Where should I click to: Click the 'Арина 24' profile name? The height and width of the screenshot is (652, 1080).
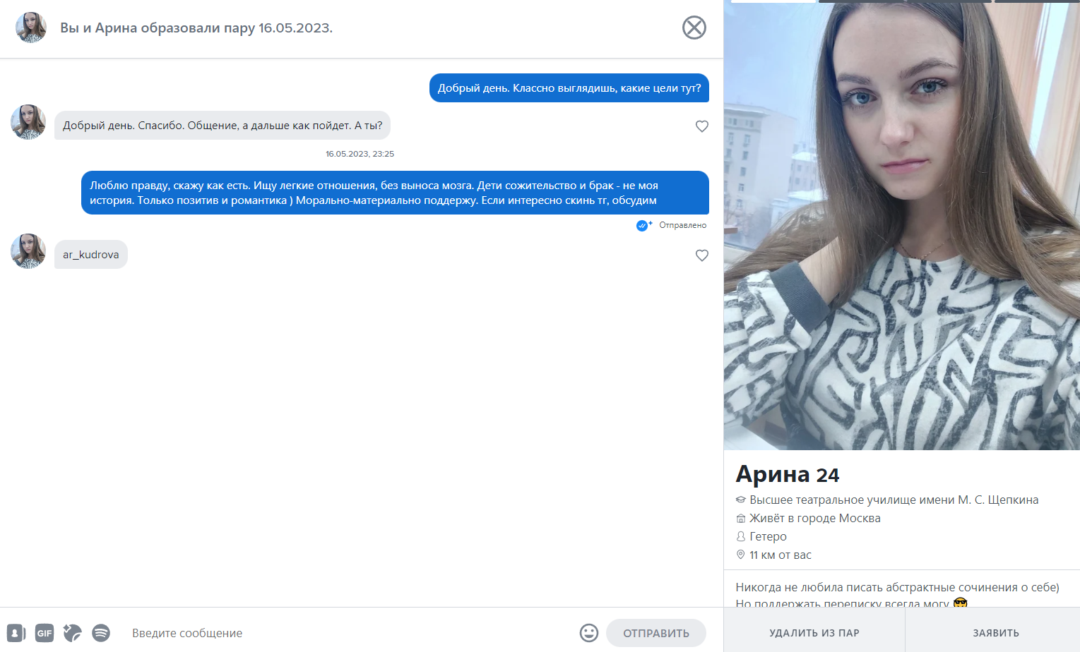(787, 474)
